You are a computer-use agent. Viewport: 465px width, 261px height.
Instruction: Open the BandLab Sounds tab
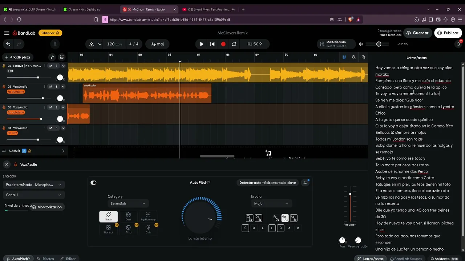[x=406, y=259]
